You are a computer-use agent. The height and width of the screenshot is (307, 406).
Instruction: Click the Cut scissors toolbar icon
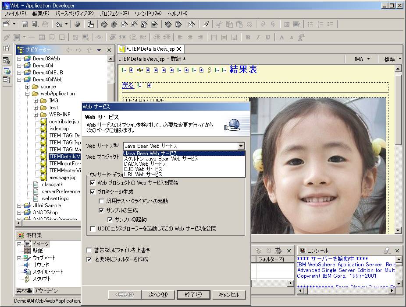coord(219,24)
